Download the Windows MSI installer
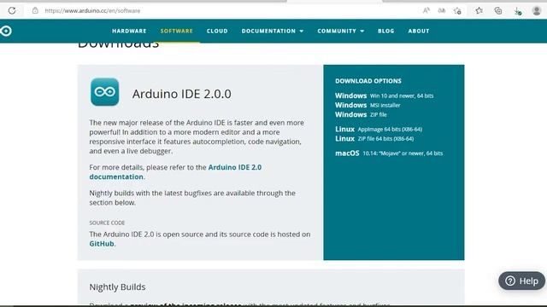The height and width of the screenshot is (307, 547). pyautogui.click(x=368, y=105)
